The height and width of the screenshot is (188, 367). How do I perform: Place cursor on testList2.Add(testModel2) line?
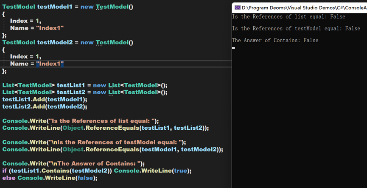45,106
